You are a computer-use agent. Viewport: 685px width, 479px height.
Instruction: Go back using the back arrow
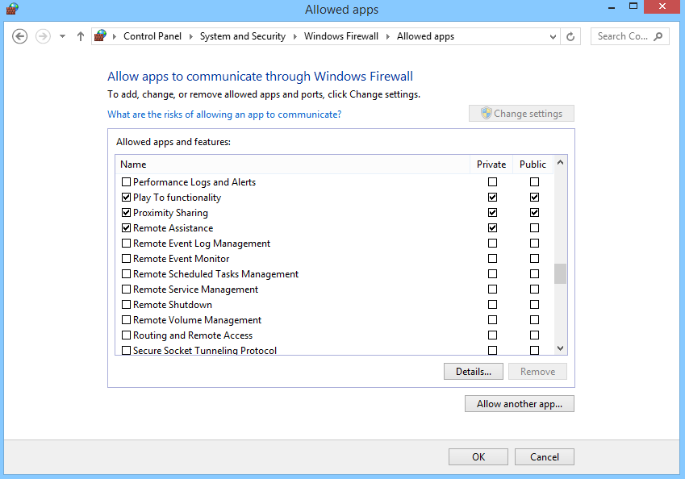[19, 36]
